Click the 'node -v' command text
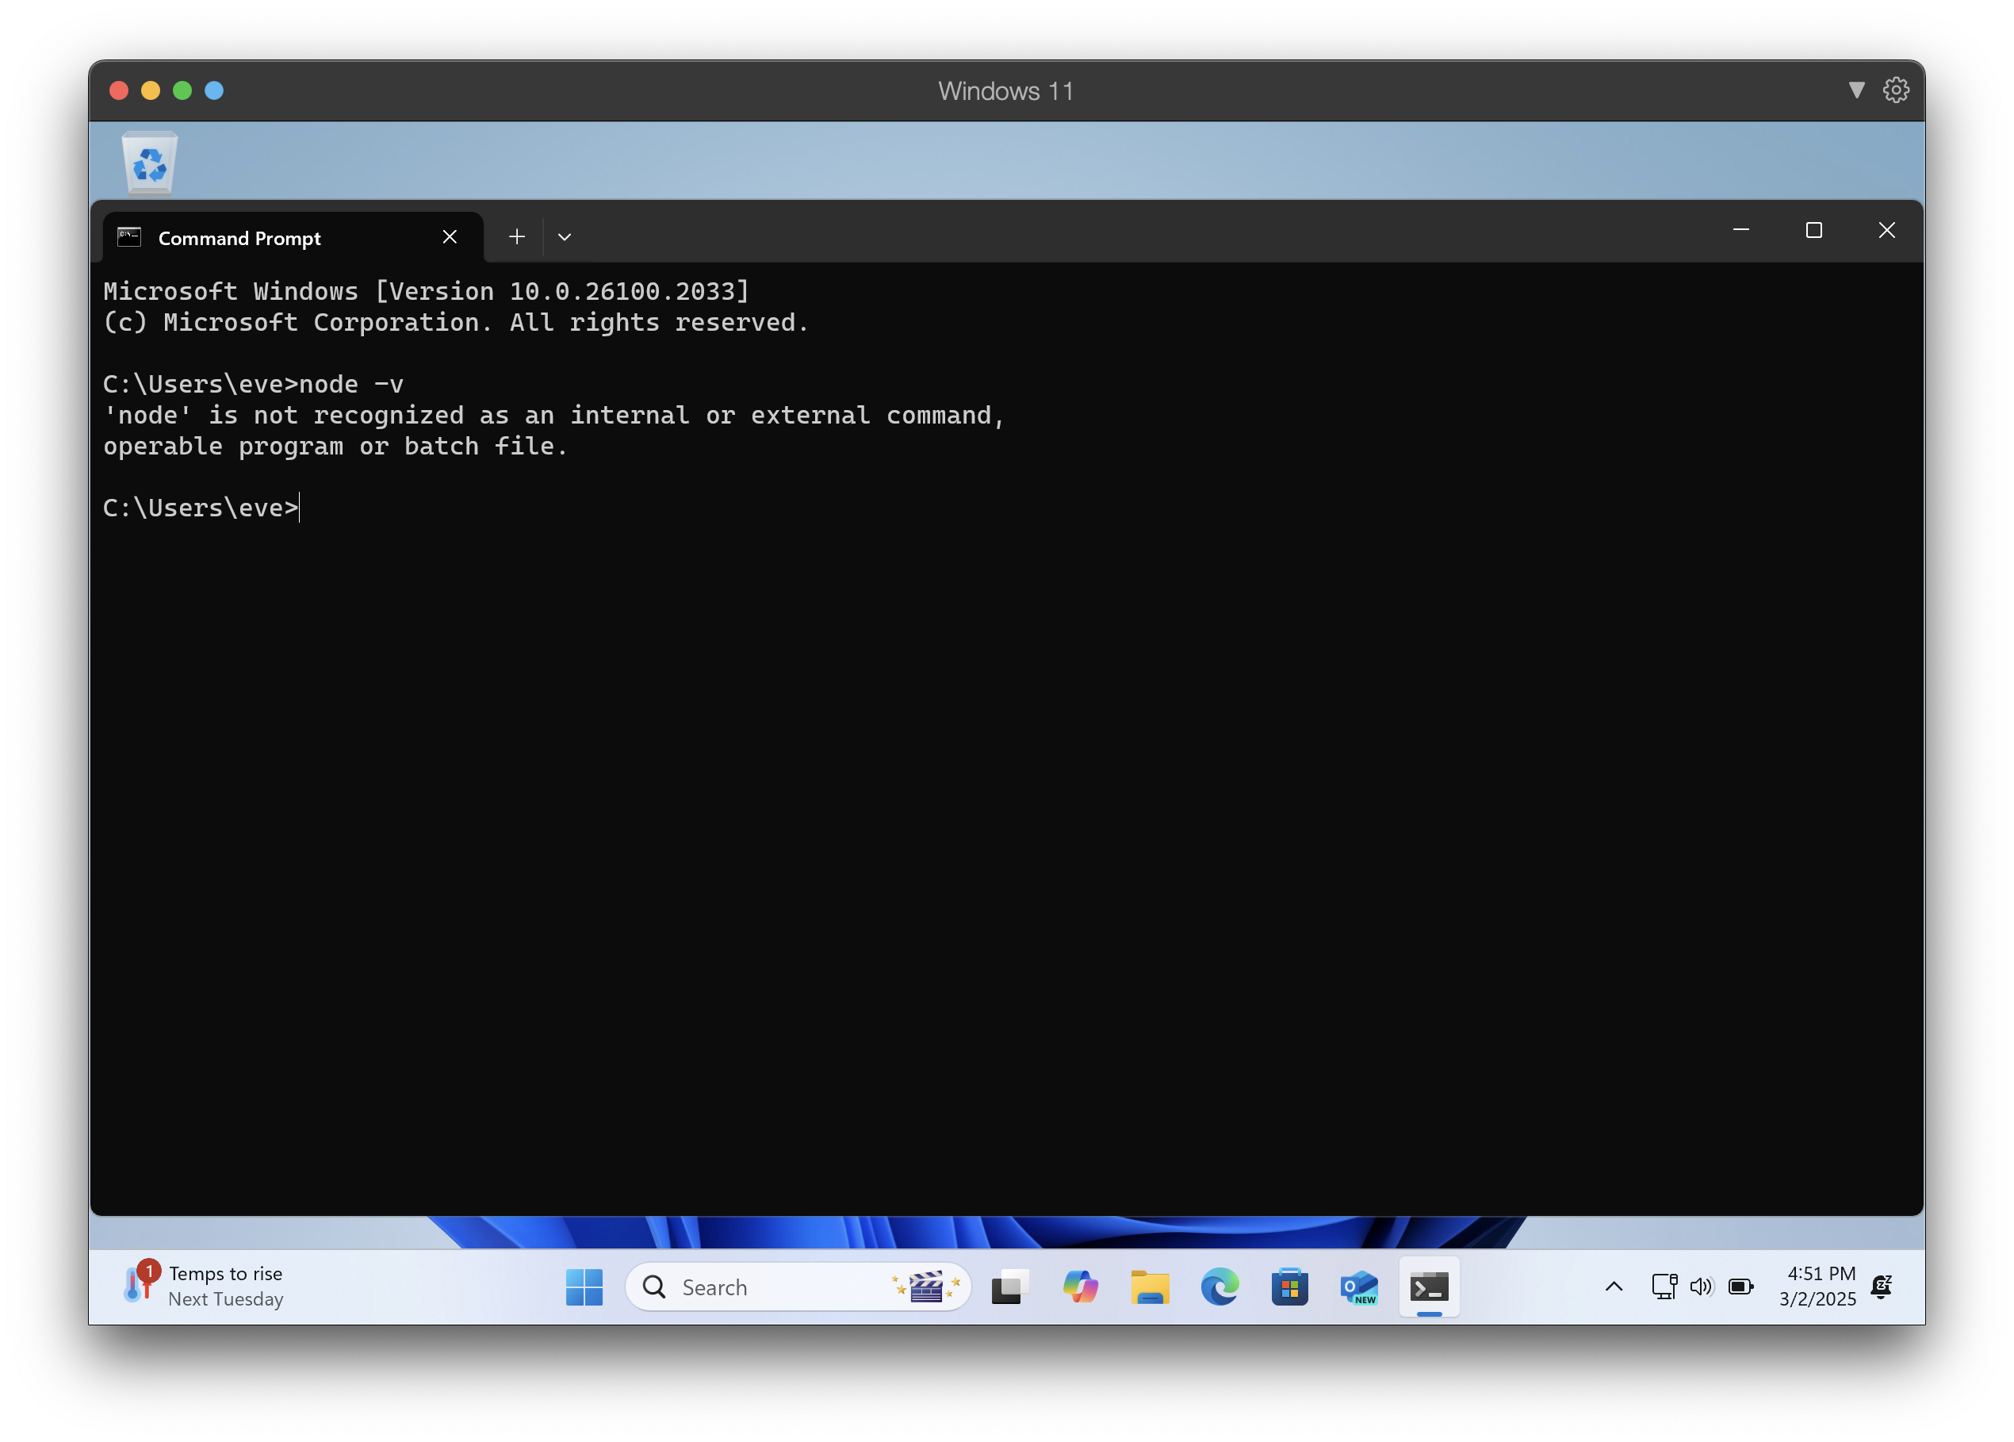This screenshot has width=2014, height=1442. coord(351,385)
